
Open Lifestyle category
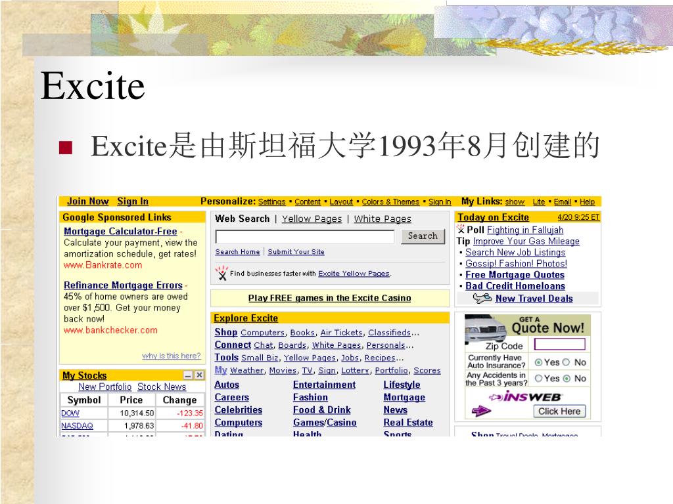[x=402, y=385]
